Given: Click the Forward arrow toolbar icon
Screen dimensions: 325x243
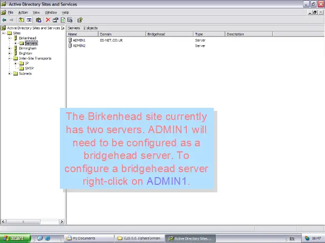Looking at the screenshot, I should point(11,20).
